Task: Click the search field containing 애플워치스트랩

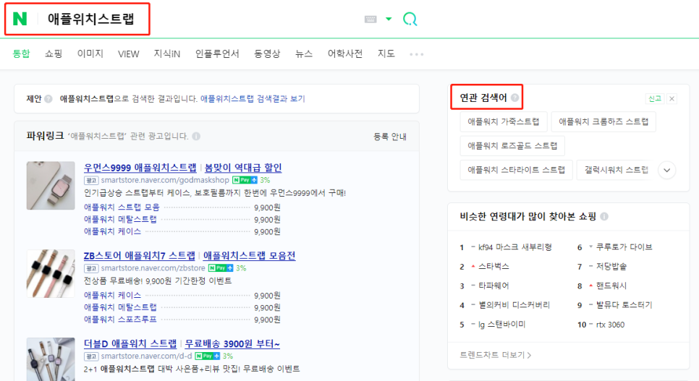Action: tap(91, 19)
